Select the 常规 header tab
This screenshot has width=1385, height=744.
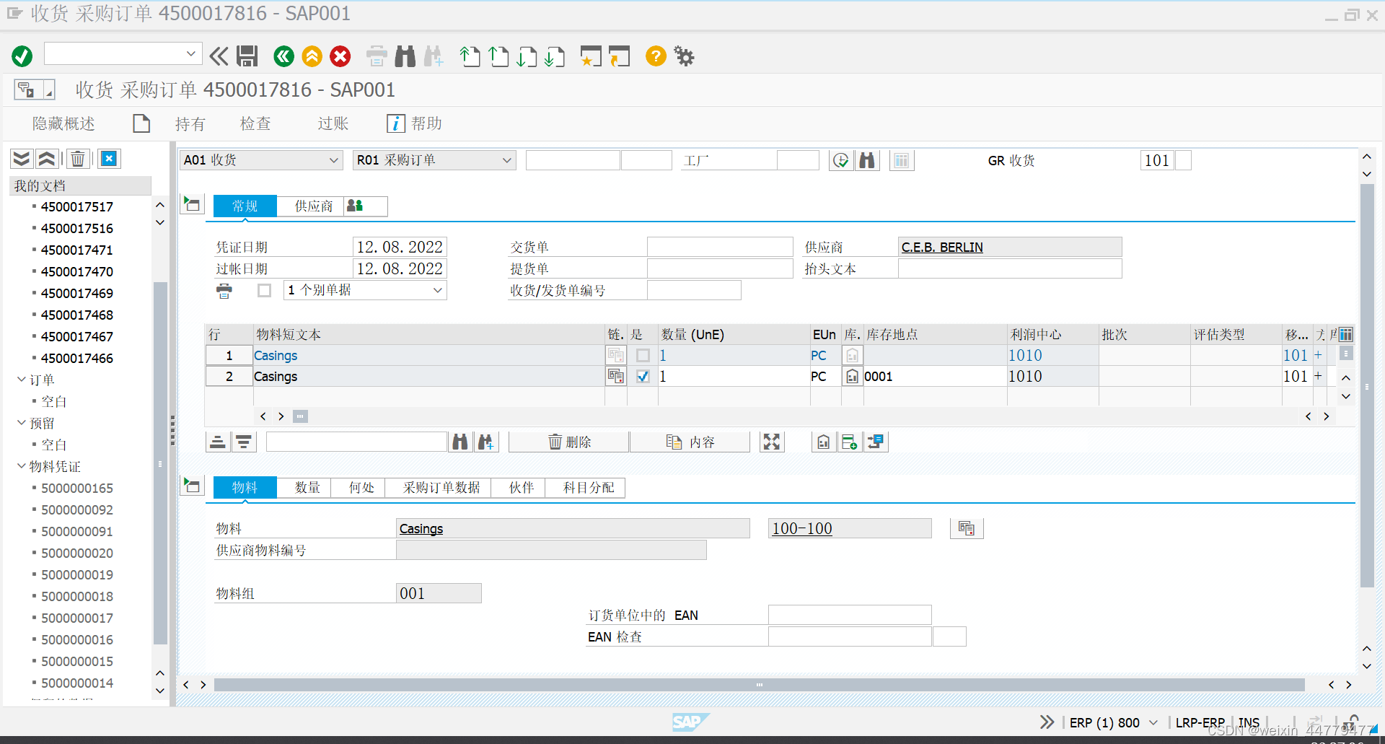245,206
